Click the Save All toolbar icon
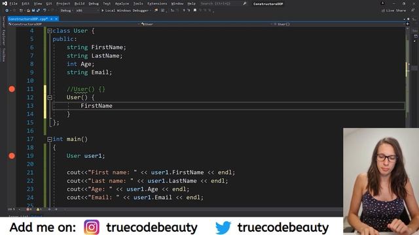Image resolution: width=419 pixels, height=235 pixels. click(x=38, y=10)
